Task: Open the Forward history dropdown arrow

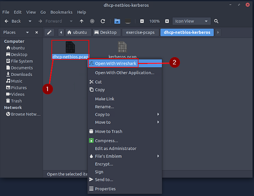Action: tap(71, 21)
